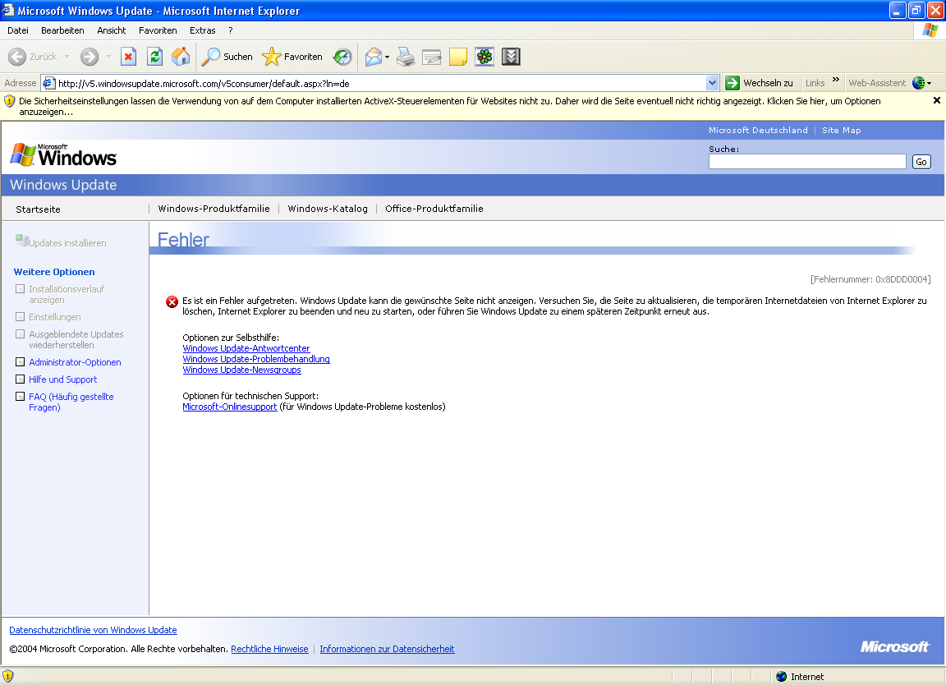Open the Site Map link
The height and width of the screenshot is (685, 946).
point(841,131)
